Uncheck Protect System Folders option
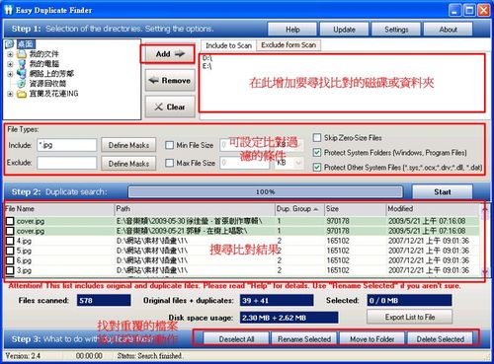This screenshot has height=364, width=494. pos(317,152)
